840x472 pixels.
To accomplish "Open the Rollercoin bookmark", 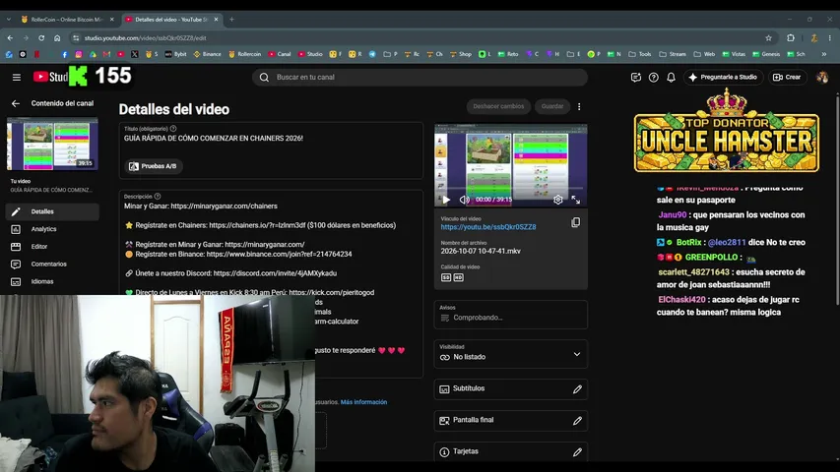I will tap(245, 54).
